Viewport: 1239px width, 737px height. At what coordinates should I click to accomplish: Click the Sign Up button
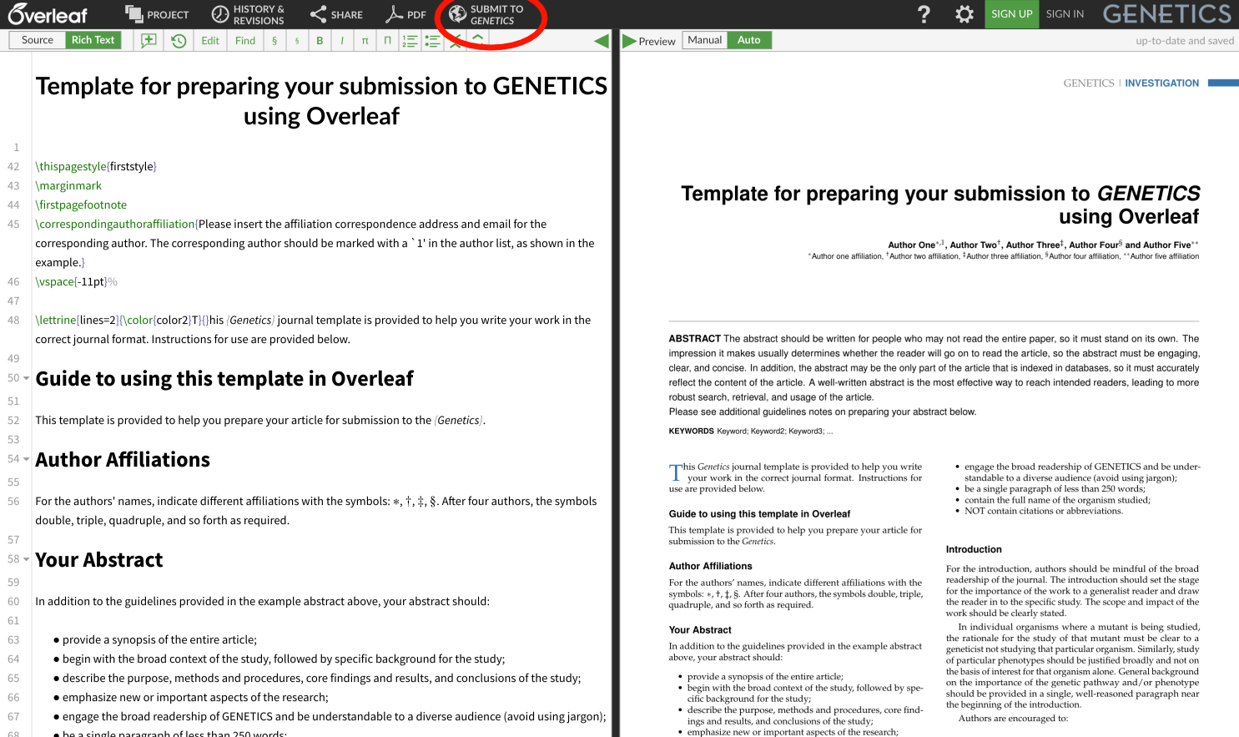pyautogui.click(x=1011, y=14)
